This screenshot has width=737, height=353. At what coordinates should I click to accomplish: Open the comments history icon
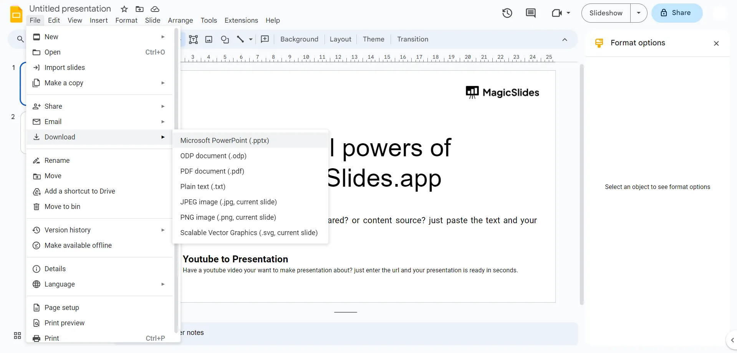click(x=530, y=13)
